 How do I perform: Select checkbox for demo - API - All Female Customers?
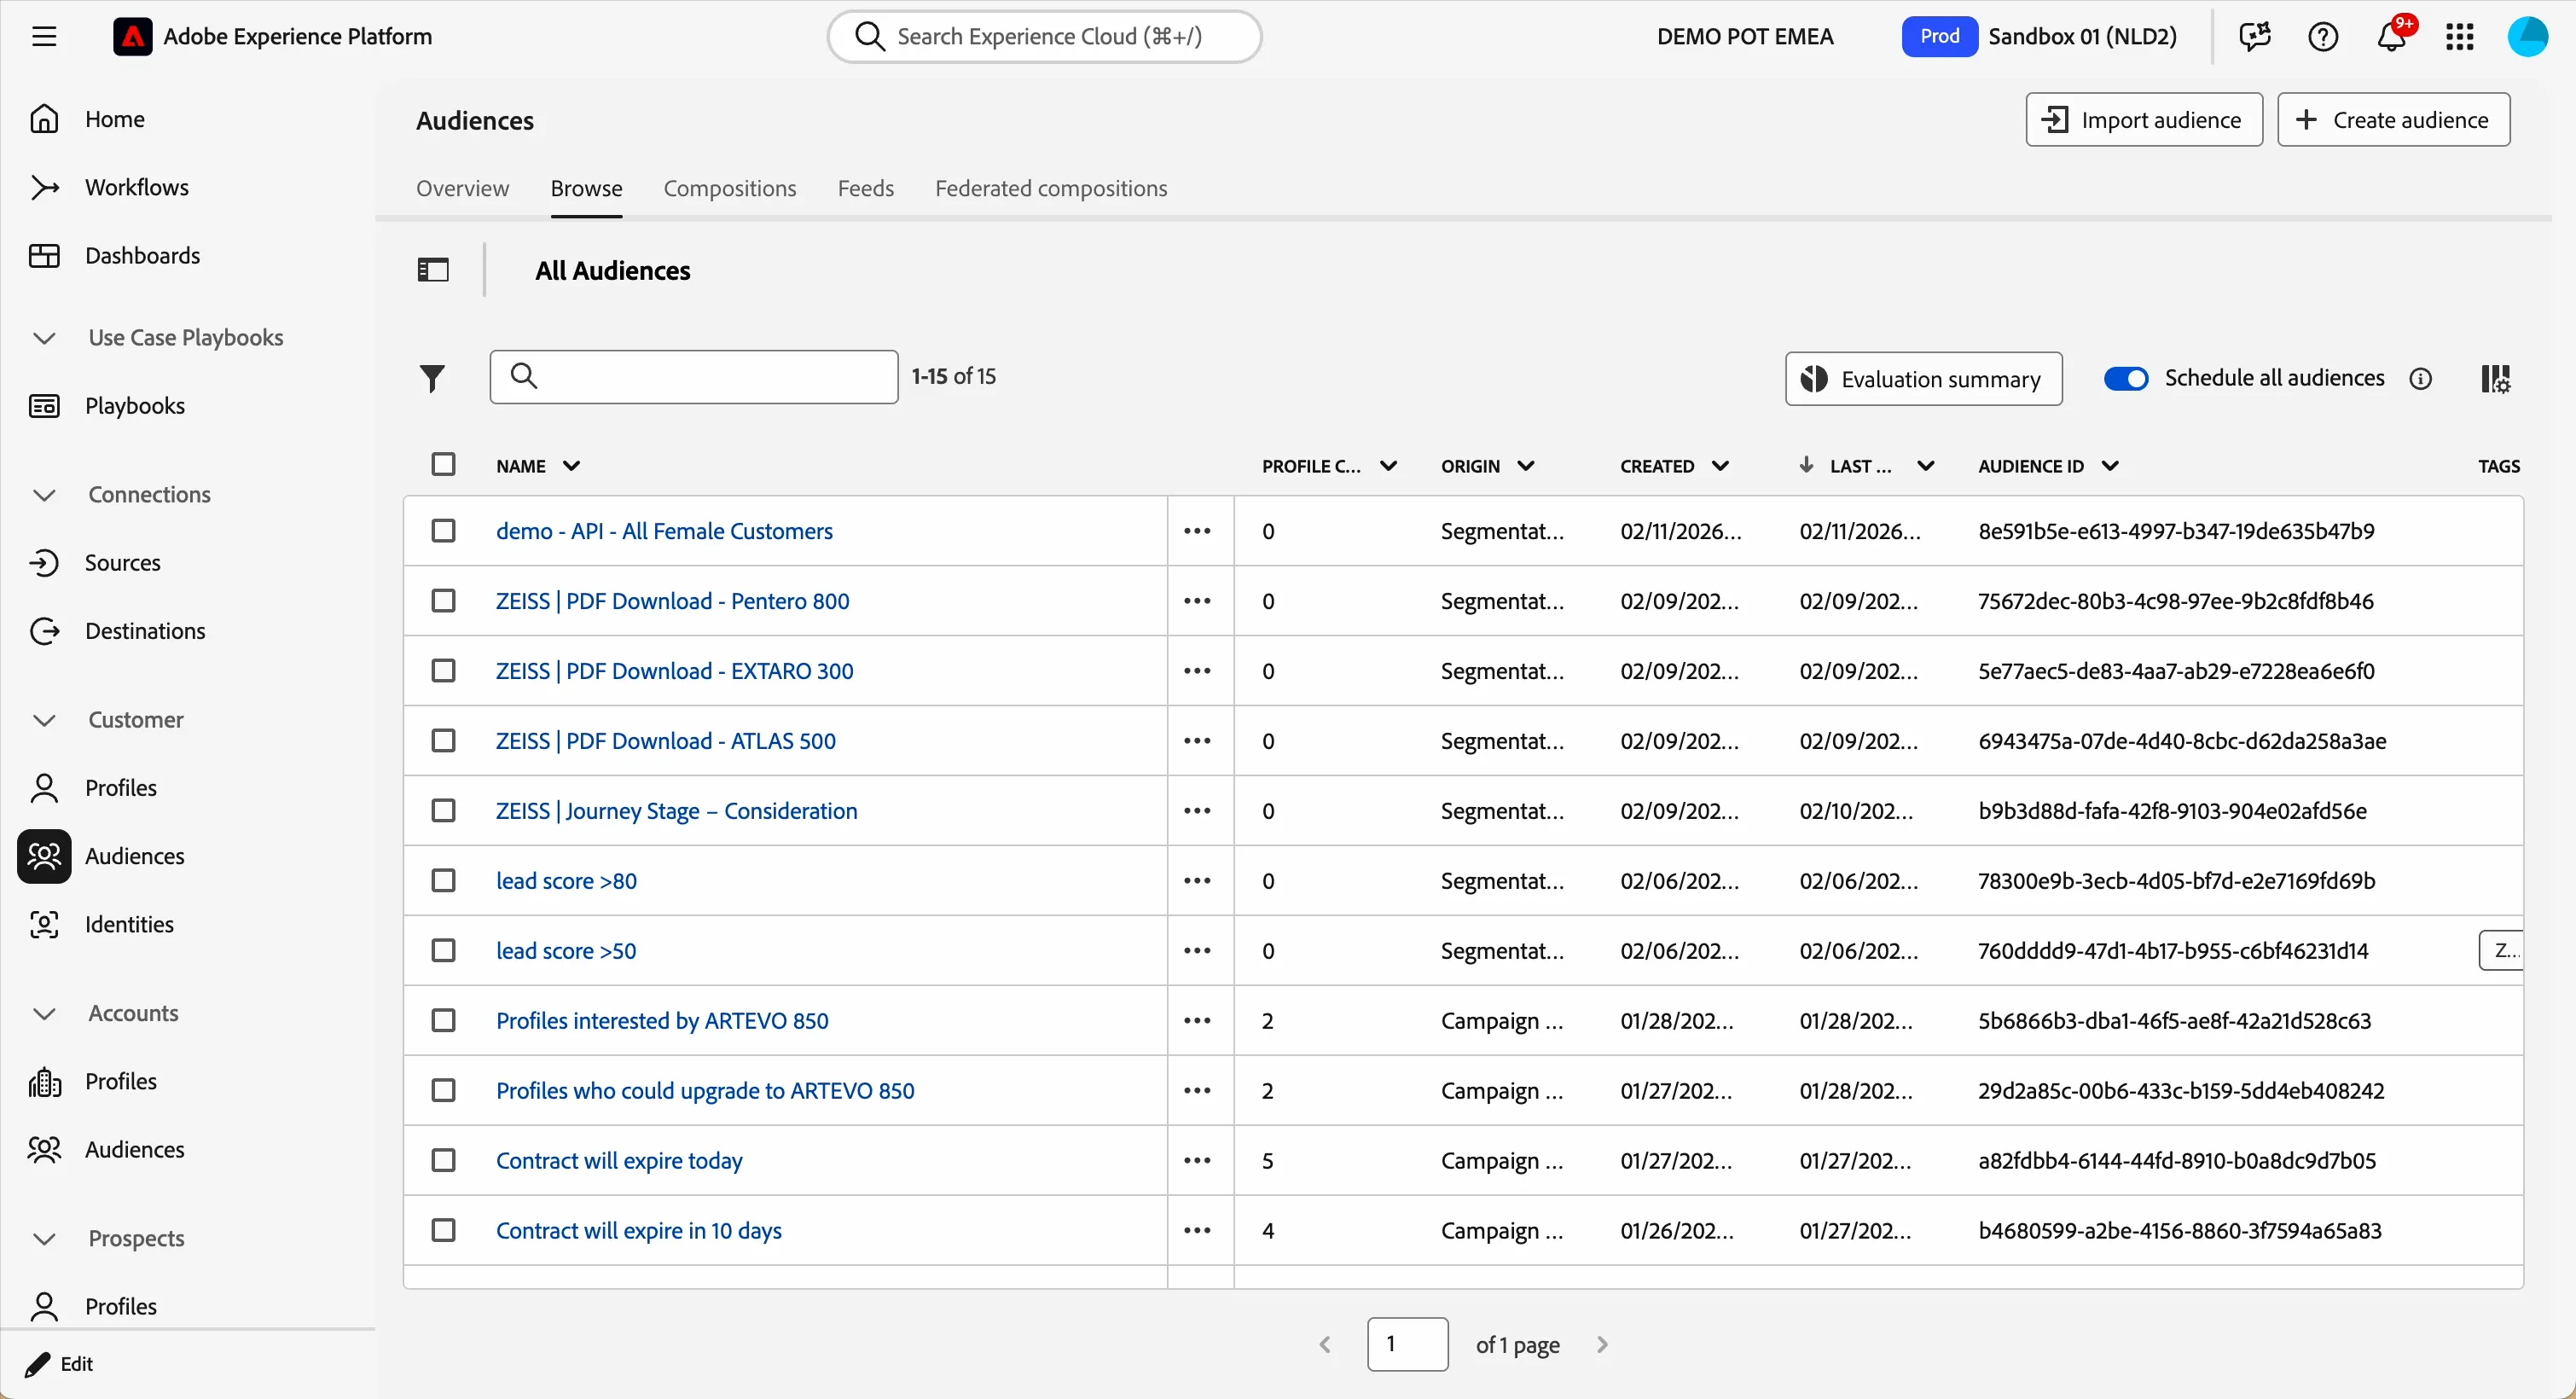pyautogui.click(x=443, y=531)
